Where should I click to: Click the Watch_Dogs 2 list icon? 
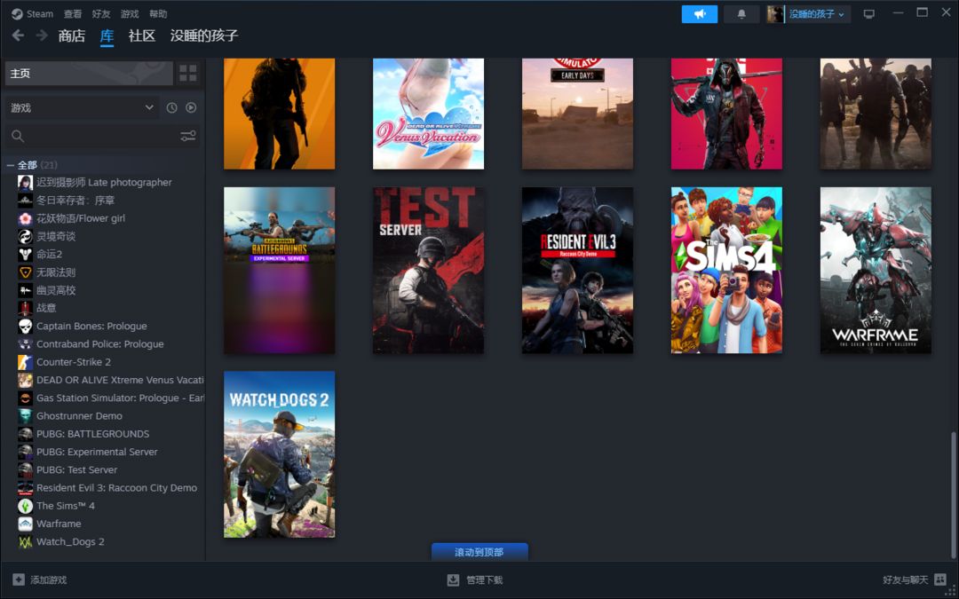pyautogui.click(x=25, y=542)
